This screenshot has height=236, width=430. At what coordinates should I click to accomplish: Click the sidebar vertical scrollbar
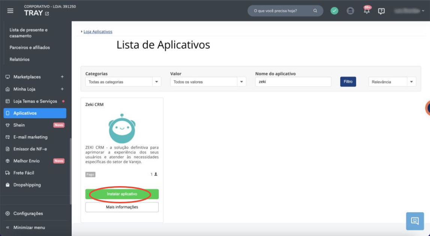71,171
